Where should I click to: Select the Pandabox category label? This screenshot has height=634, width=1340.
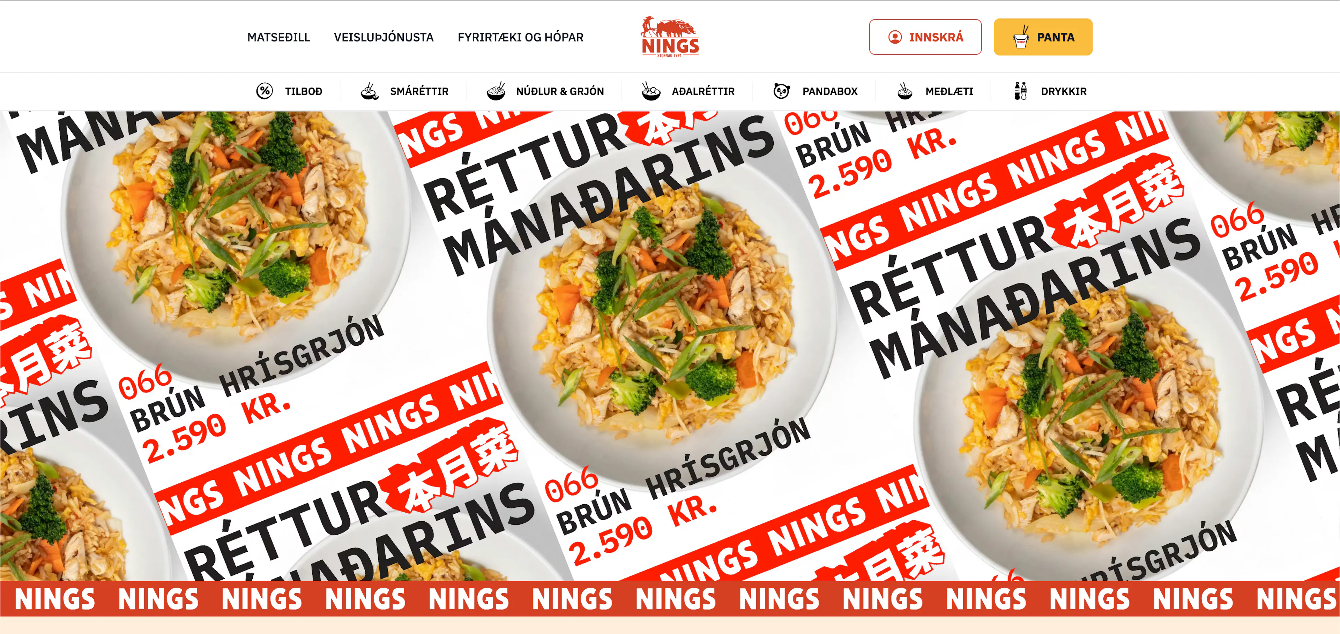click(x=830, y=91)
